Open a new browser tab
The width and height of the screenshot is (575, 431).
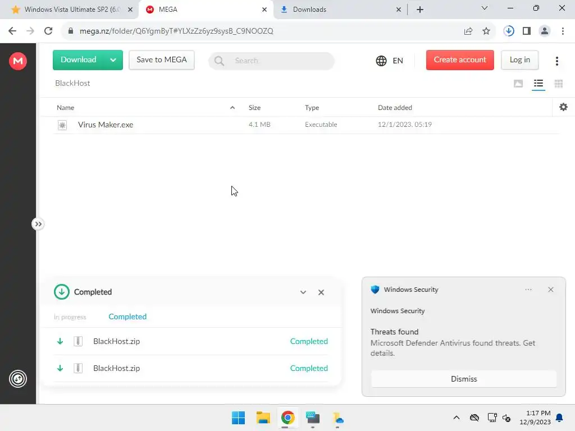(420, 10)
